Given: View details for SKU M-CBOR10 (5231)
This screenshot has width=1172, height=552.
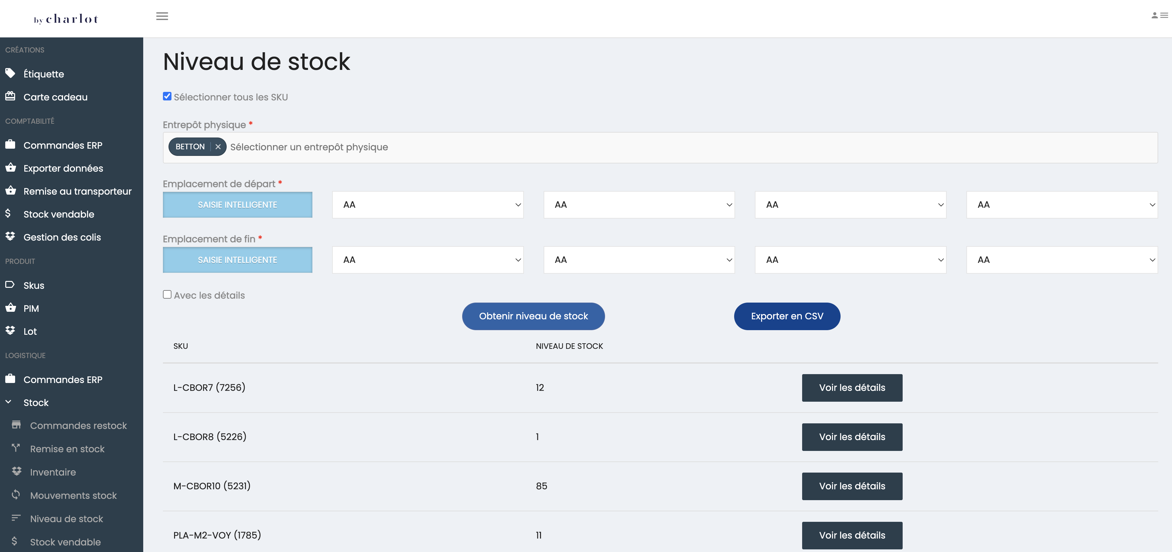Looking at the screenshot, I should [852, 486].
